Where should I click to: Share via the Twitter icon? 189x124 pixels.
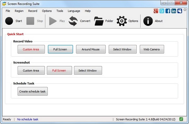(x=162, y=11)
